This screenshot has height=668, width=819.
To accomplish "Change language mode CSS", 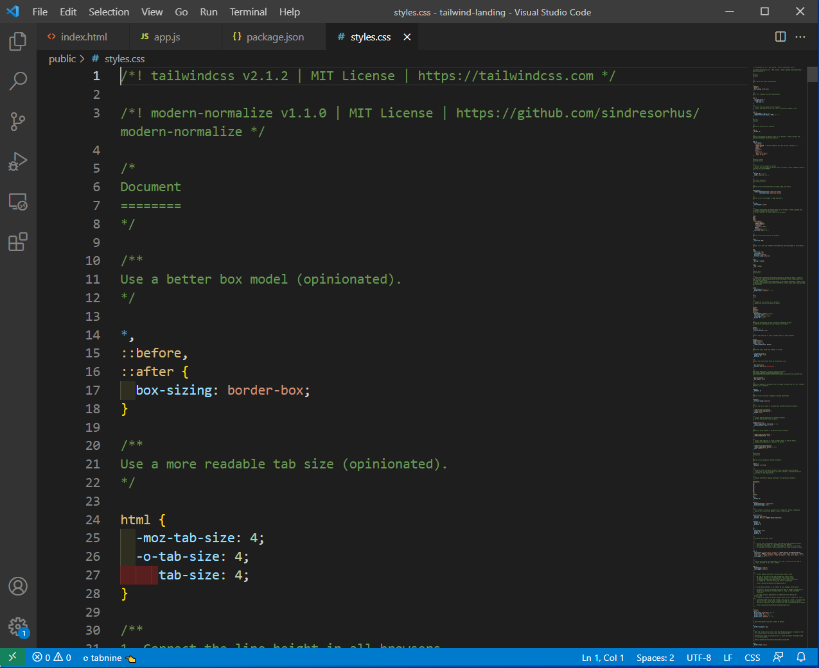I will (x=752, y=658).
